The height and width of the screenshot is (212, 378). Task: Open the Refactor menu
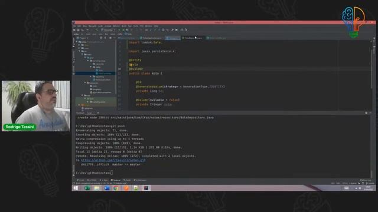tap(116, 26)
